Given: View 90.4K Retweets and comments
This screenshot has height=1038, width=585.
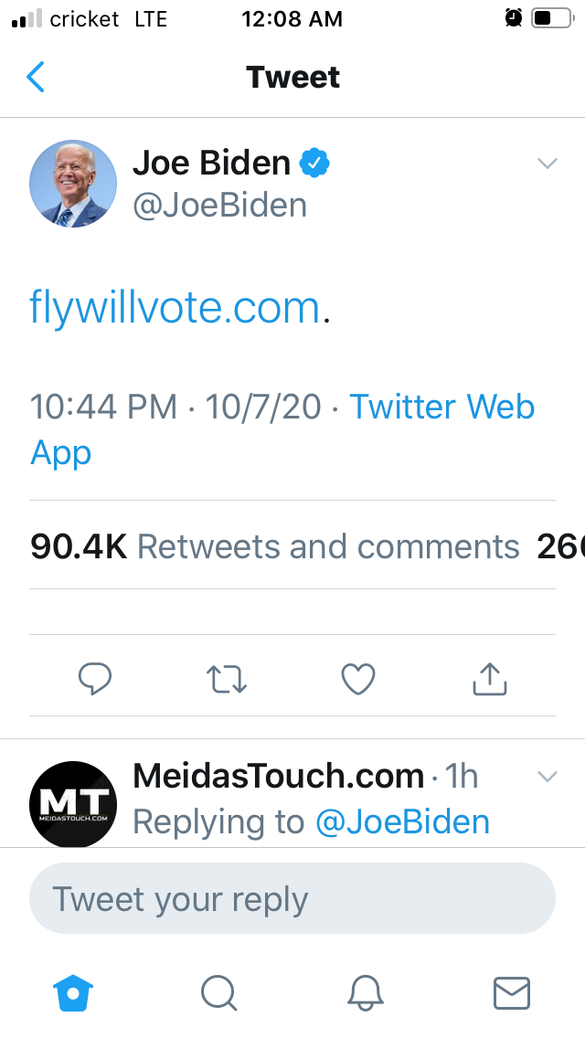Looking at the screenshot, I should 274,546.
